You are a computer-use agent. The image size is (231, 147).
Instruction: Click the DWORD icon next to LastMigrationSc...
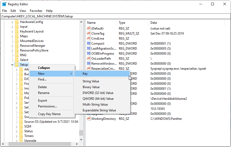89,48
